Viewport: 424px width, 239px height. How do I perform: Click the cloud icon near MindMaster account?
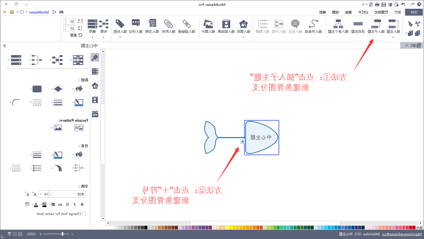pyautogui.click(x=61, y=12)
